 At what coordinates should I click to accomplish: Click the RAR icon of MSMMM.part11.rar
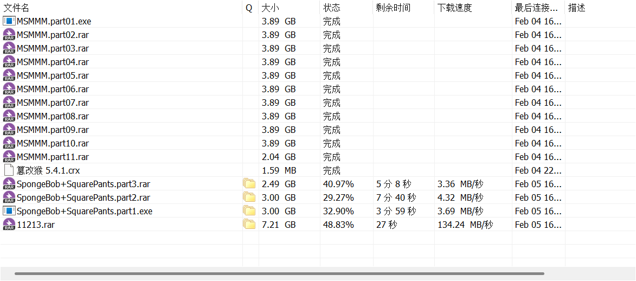9,157
